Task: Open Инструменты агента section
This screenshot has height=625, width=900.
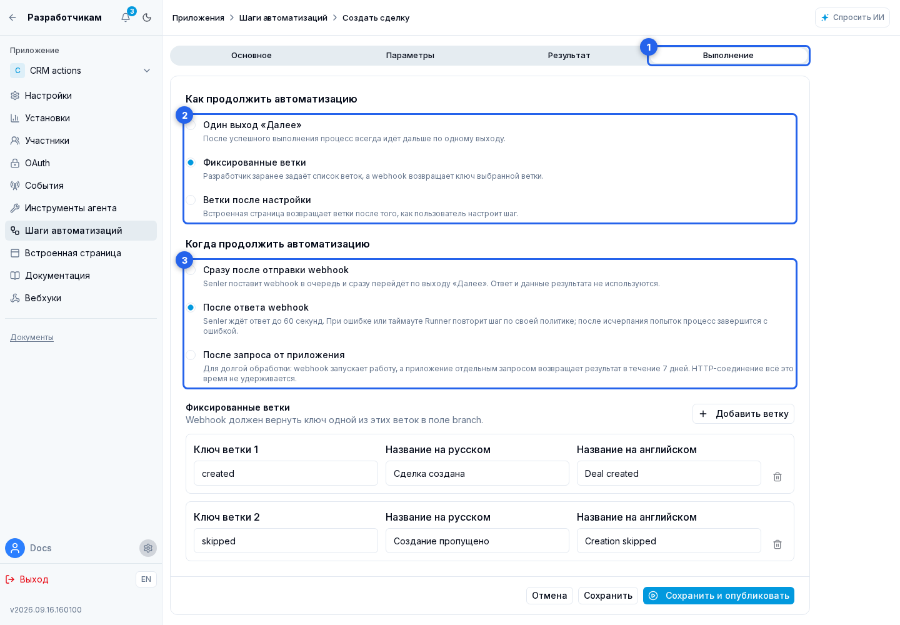Action: [81, 208]
